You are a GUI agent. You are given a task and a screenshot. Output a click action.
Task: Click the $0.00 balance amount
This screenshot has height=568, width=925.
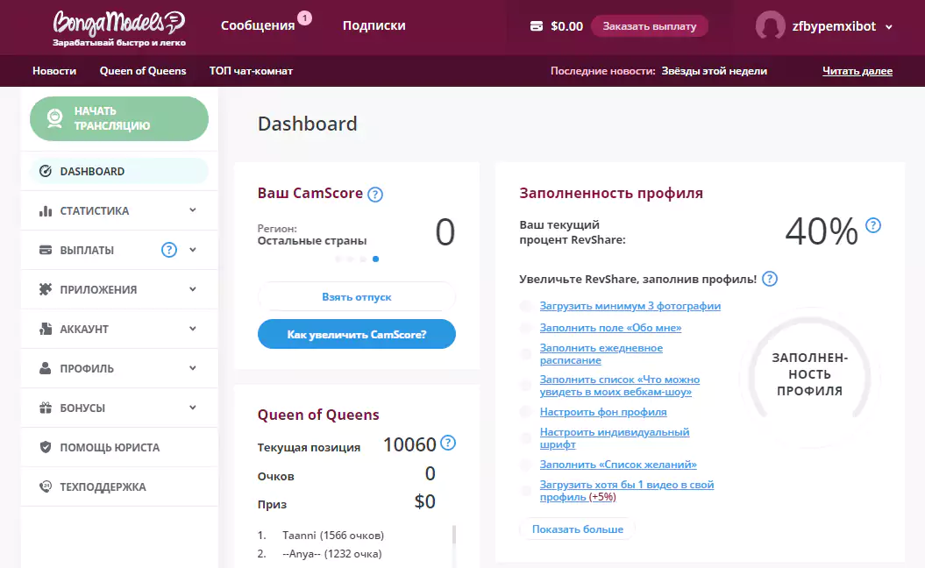567,26
